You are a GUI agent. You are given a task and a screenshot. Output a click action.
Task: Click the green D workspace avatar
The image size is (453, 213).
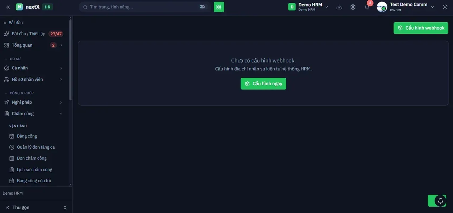292,7
